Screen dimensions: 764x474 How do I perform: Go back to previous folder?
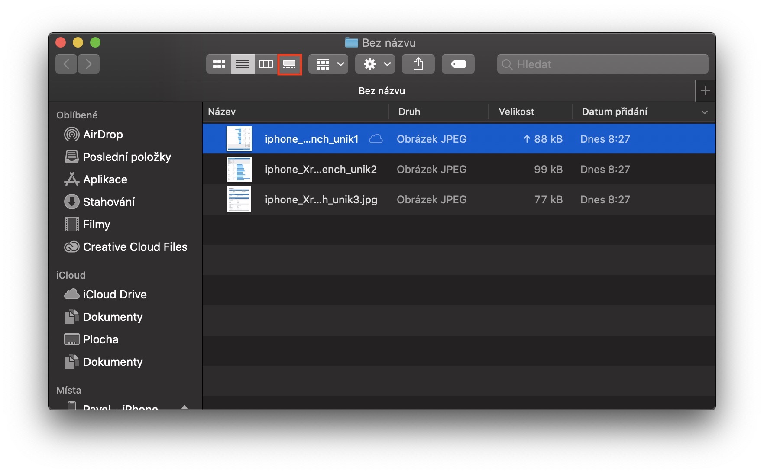tap(66, 64)
